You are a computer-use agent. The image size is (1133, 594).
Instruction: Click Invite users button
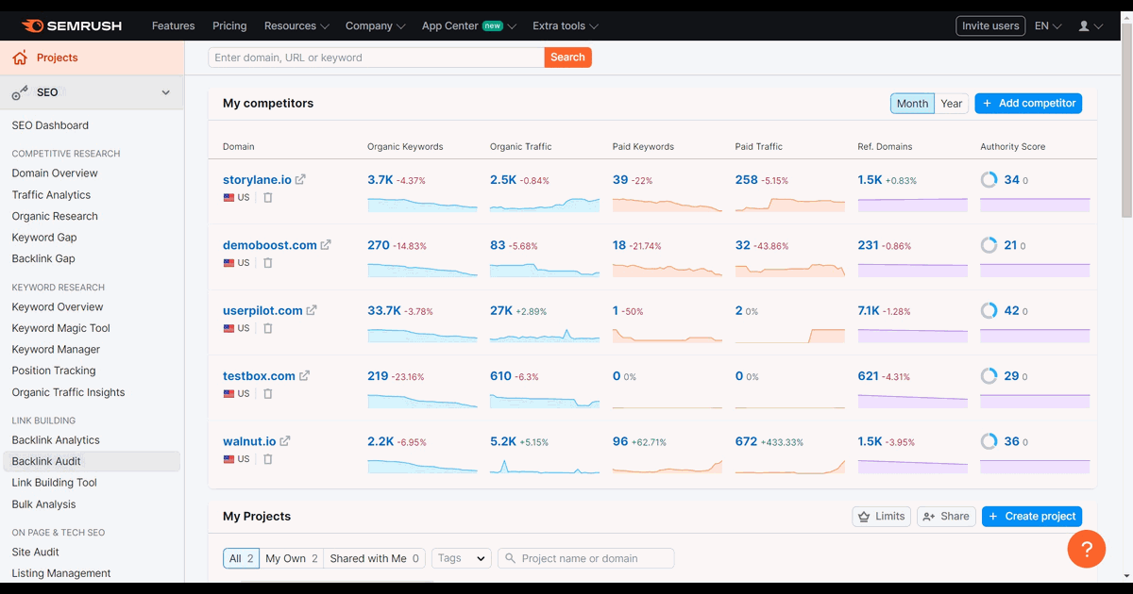(990, 26)
